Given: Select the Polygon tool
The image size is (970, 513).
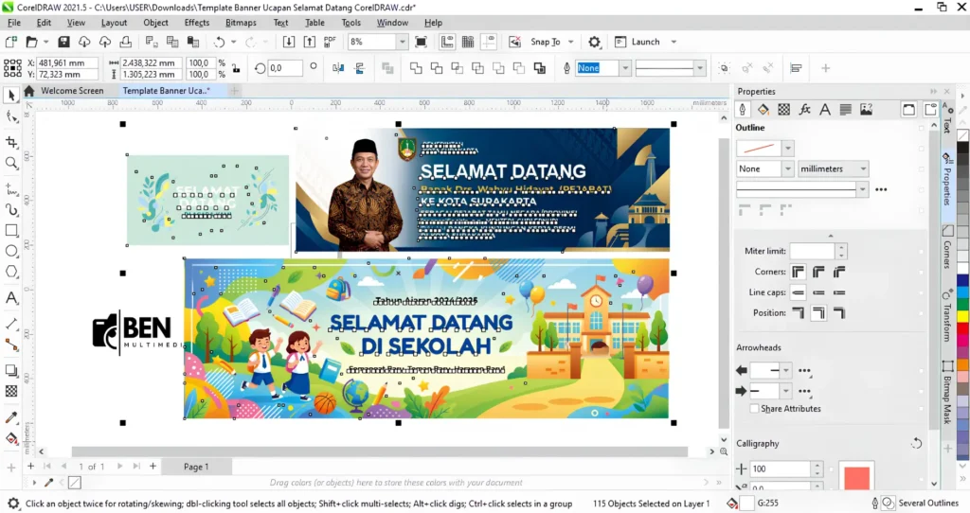Looking at the screenshot, I should tap(11, 272).
